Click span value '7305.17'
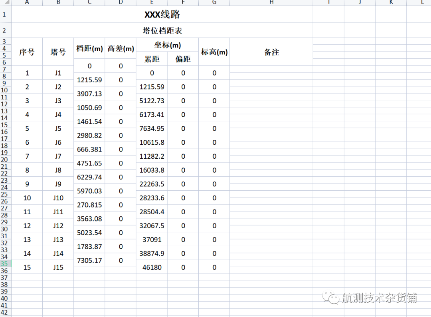The height and width of the screenshot is (317, 431). click(89, 260)
